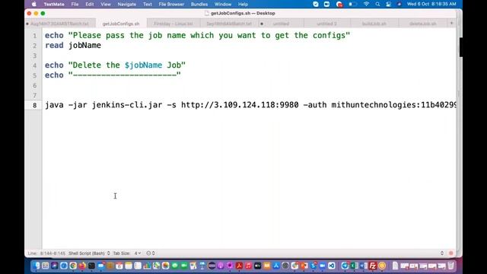Open Safari from the dock

tap(64, 266)
